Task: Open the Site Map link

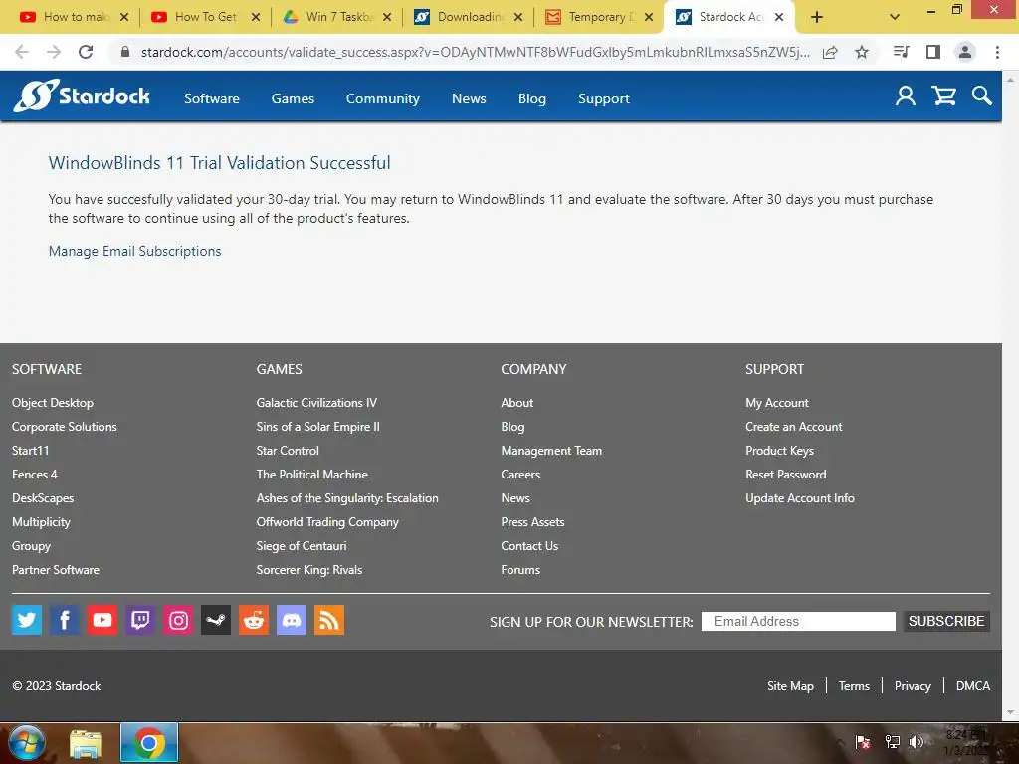Action: pos(790,686)
